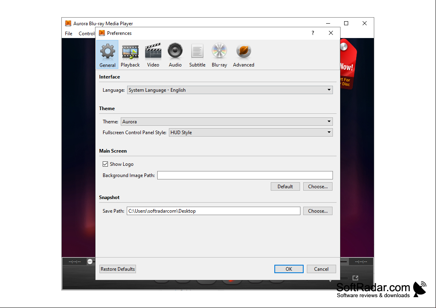This screenshot has width=436, height=308.
Task: Click the snapshot Save Path field
Action: coord(213,211)
